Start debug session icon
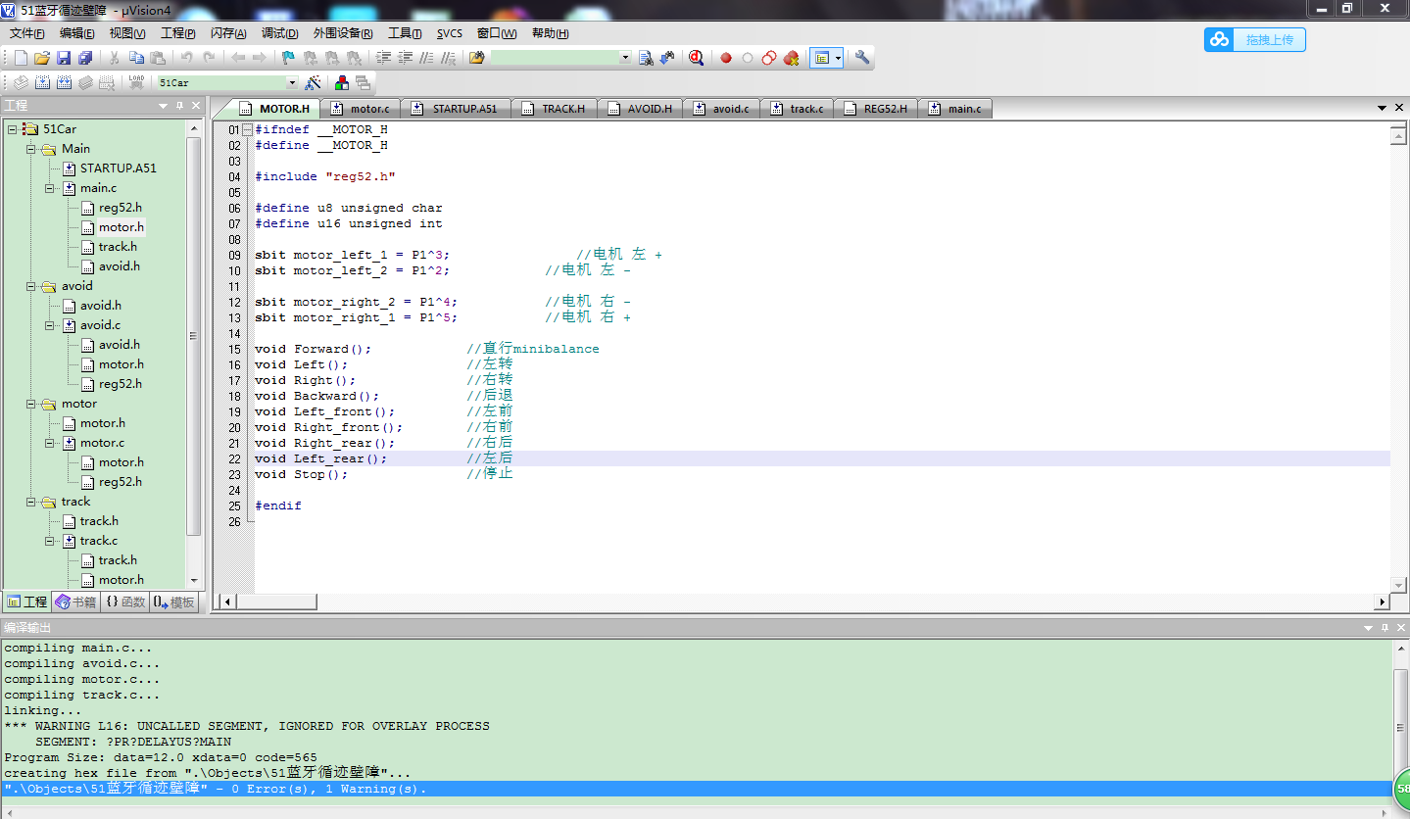Image resolution: width=1410 pixels, height=819 pixels. tap(696, 58)
